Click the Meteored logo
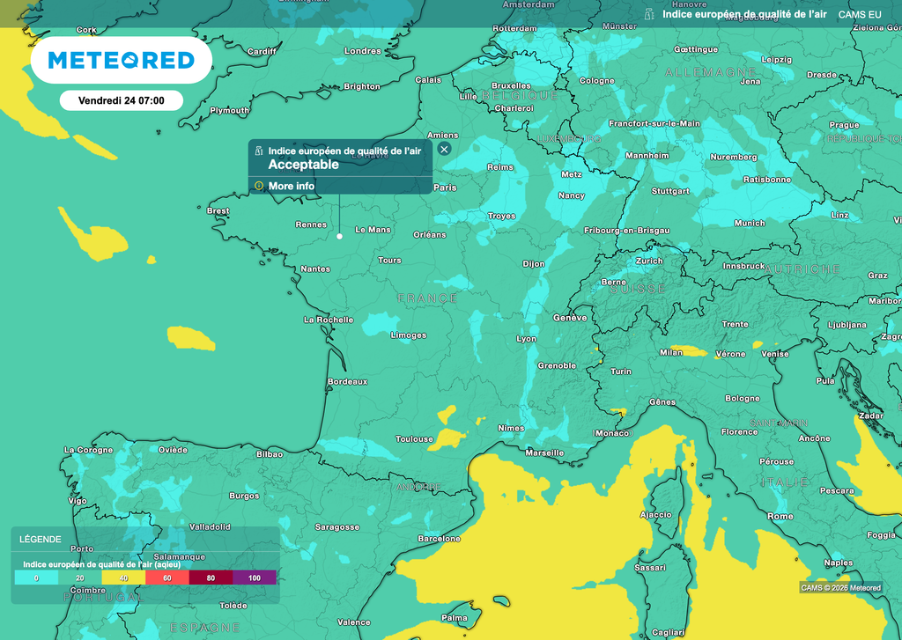 coord(121,60)
